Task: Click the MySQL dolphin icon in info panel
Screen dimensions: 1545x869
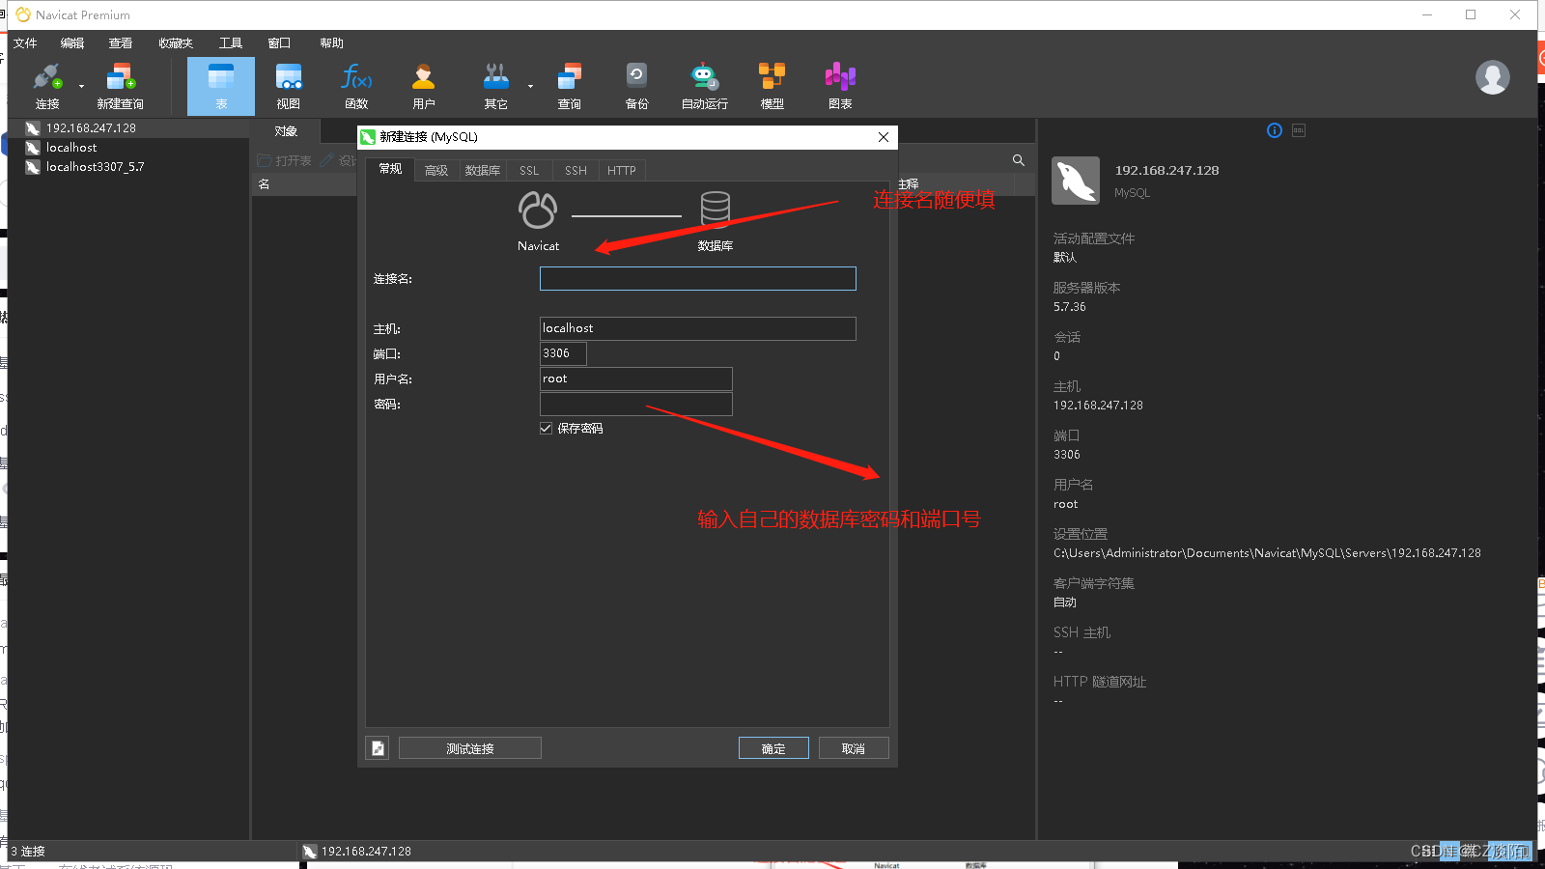Action: (1076, 181)
